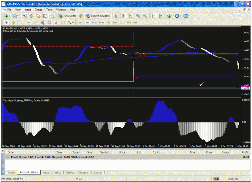
Task: Select the text label tool
Action: 63,23
